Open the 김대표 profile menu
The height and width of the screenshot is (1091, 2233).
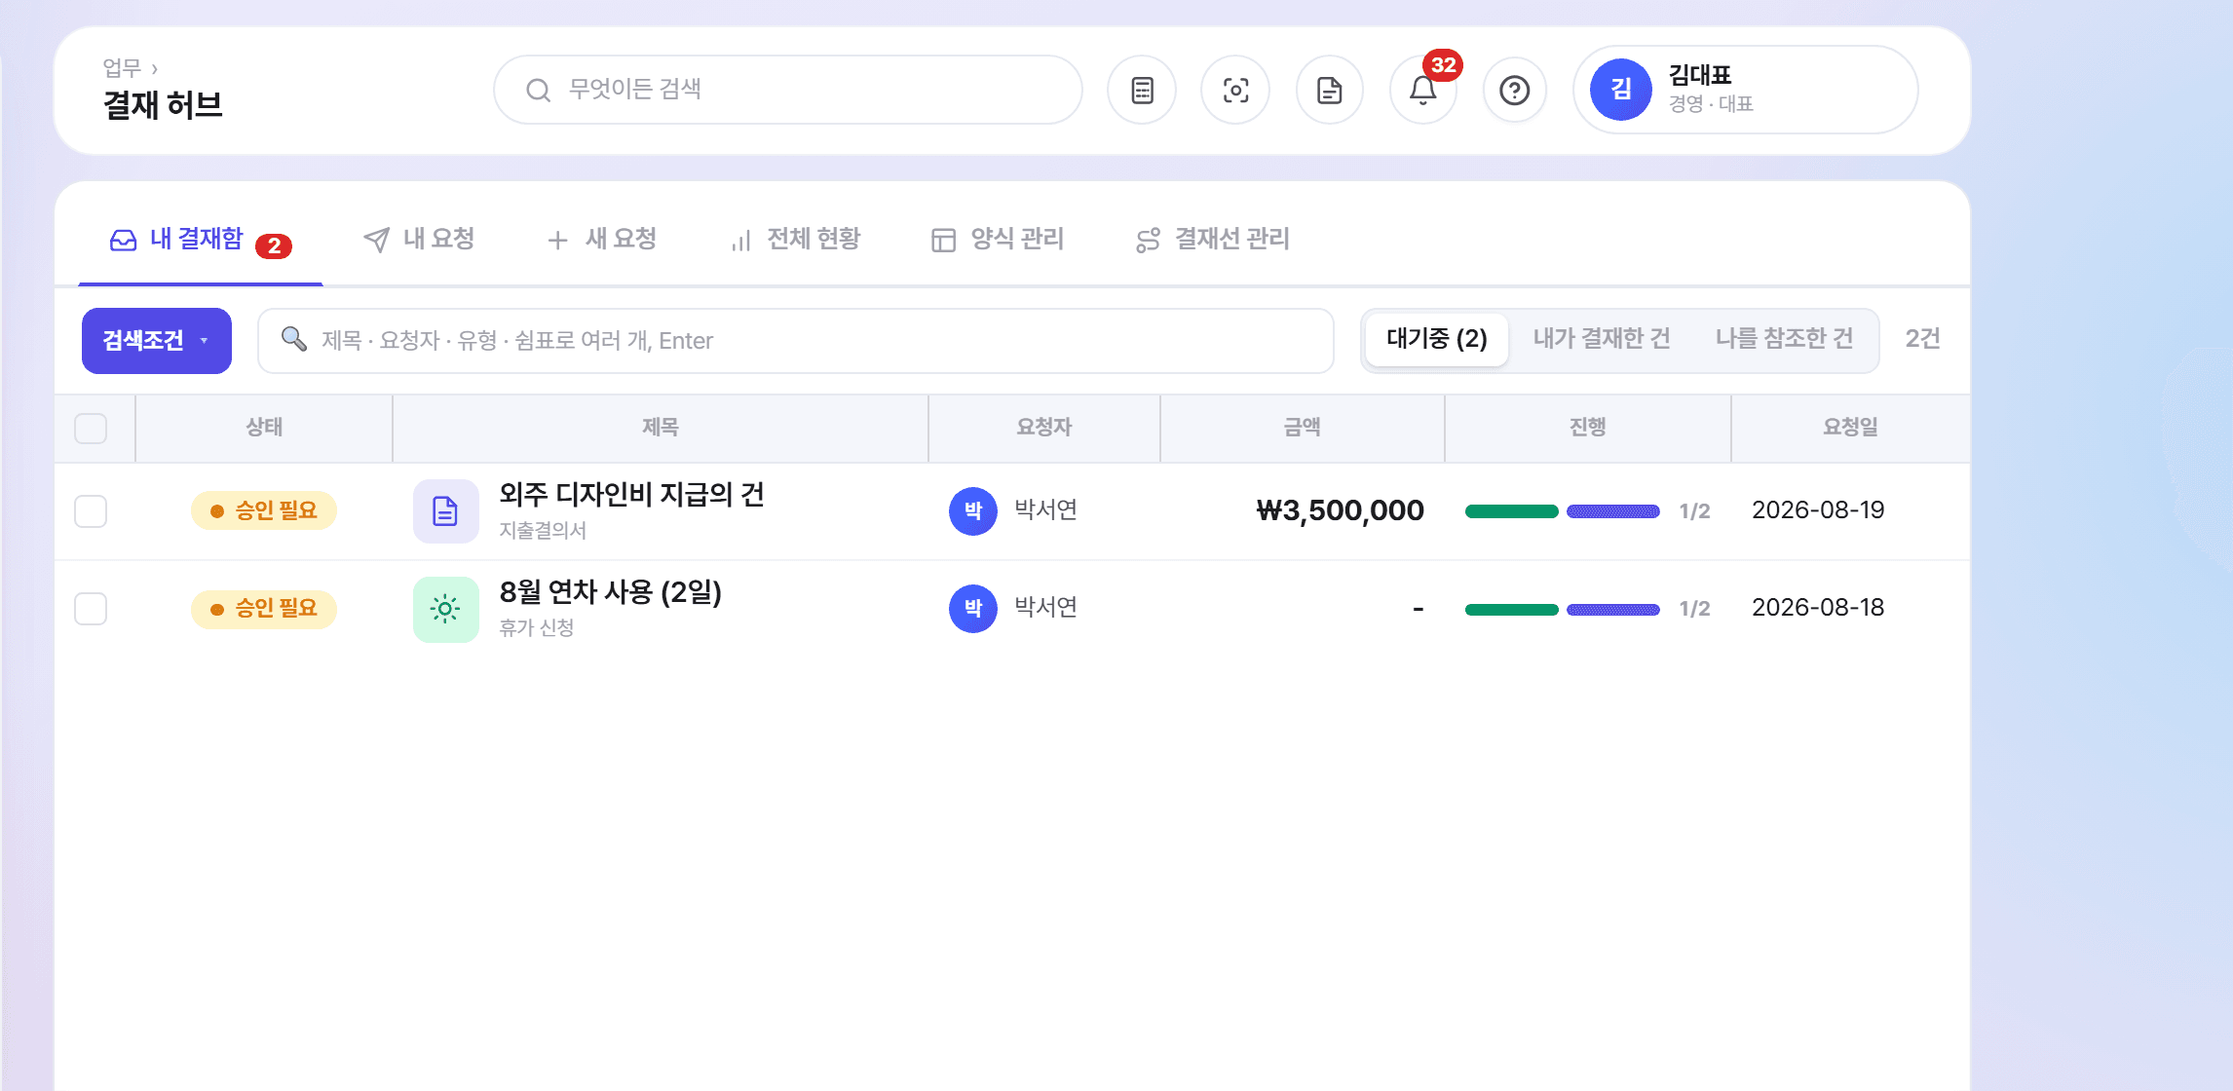click(1745, 90)
